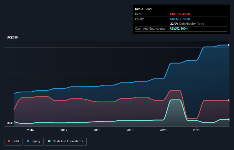Click the 2019 x-axis label
The height and width of the screenshot is (150, 234).
[x=130, y=130]
